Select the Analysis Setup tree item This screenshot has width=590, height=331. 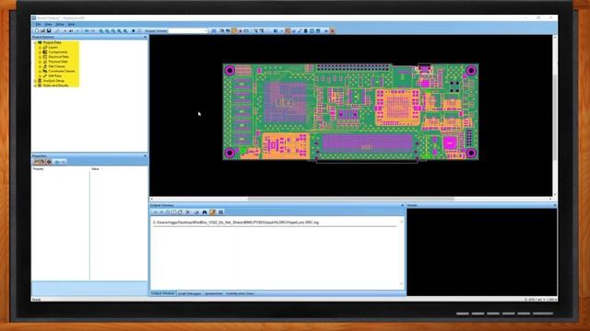click(x=53, y=81)
